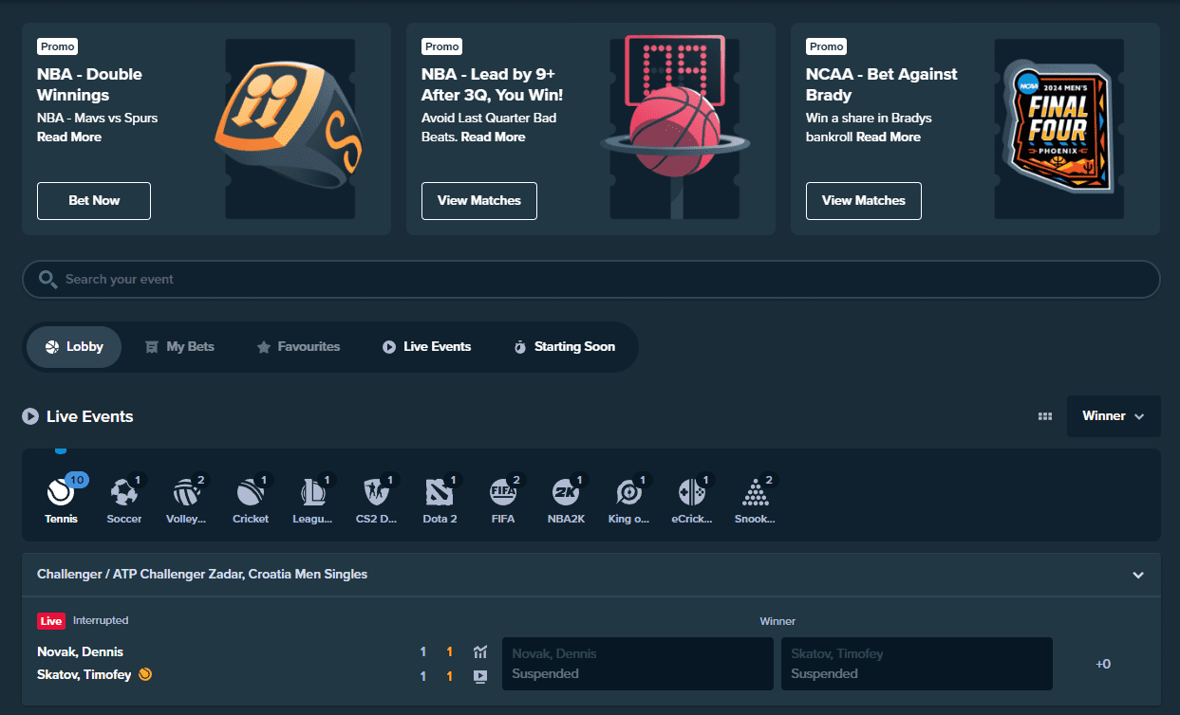
Task: Open match statistics icon for Novak vs Skatov
Action: [480, 651]
